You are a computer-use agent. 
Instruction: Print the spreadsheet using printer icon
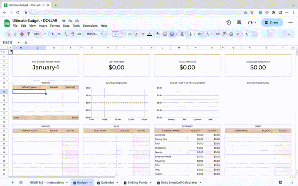(x=22, y=34)
